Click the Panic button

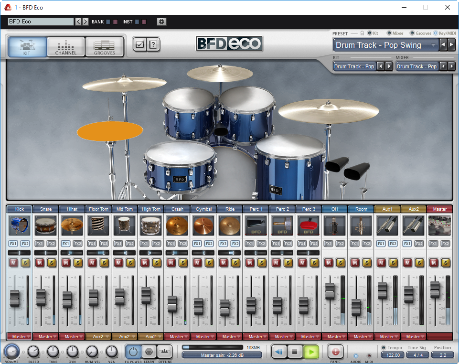(335, 351)
